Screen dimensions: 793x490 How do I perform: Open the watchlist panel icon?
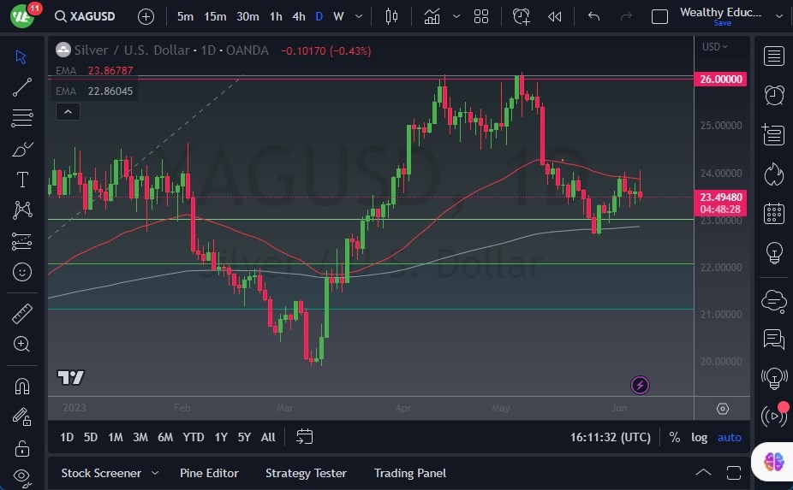(x=774, y=56)
